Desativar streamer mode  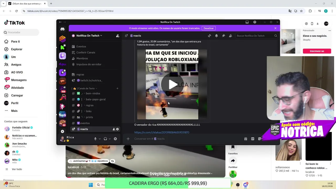pyautogui.click(x=209, y=28)
